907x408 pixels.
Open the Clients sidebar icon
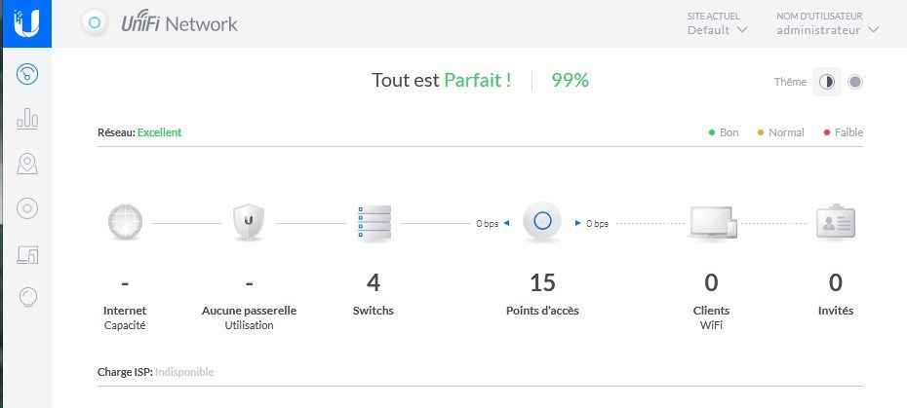[x=27, y=253]
